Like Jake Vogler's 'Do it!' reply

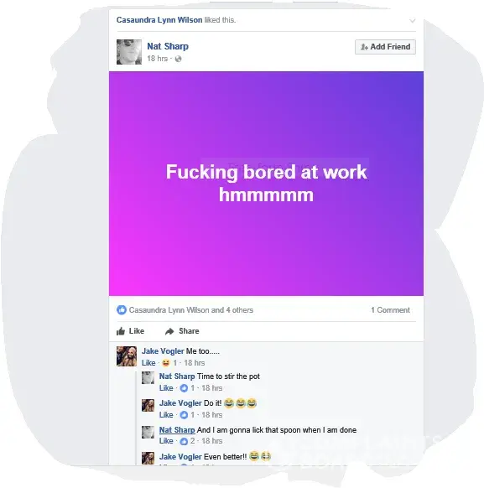(166, 415)
